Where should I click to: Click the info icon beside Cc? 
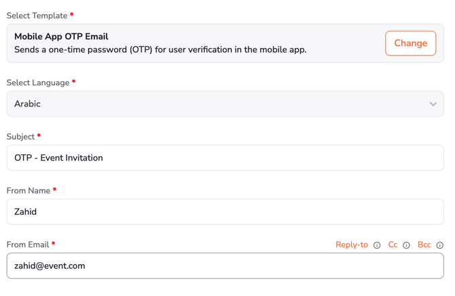point(406,245)
